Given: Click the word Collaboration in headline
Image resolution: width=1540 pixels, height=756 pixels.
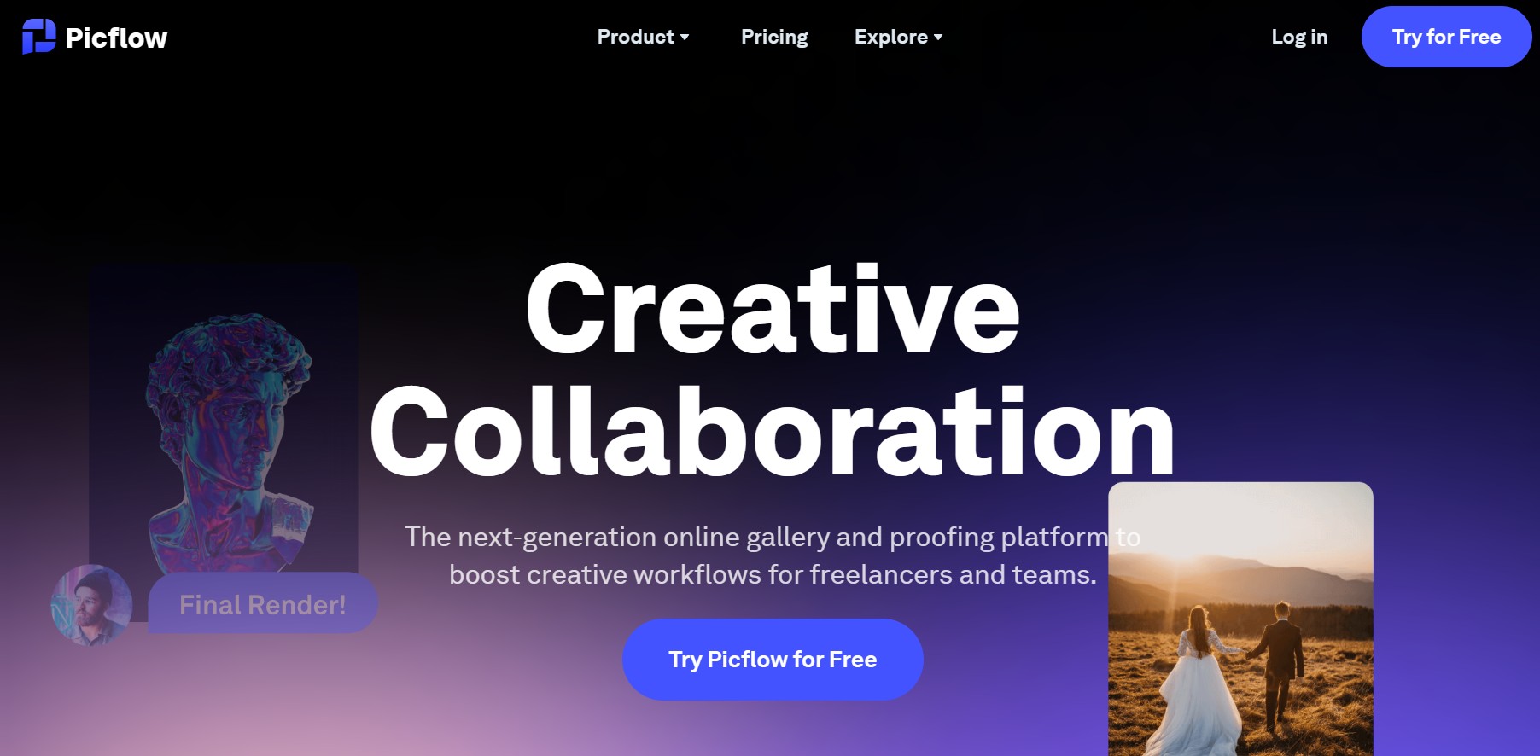Looking at the screenshot, I should pyautogui.click(x=773, y=433).
